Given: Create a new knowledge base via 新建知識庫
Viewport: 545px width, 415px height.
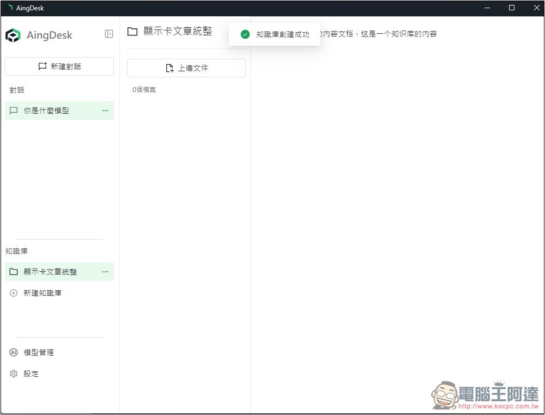Looking at the screenshot, I should coord(43,293).
